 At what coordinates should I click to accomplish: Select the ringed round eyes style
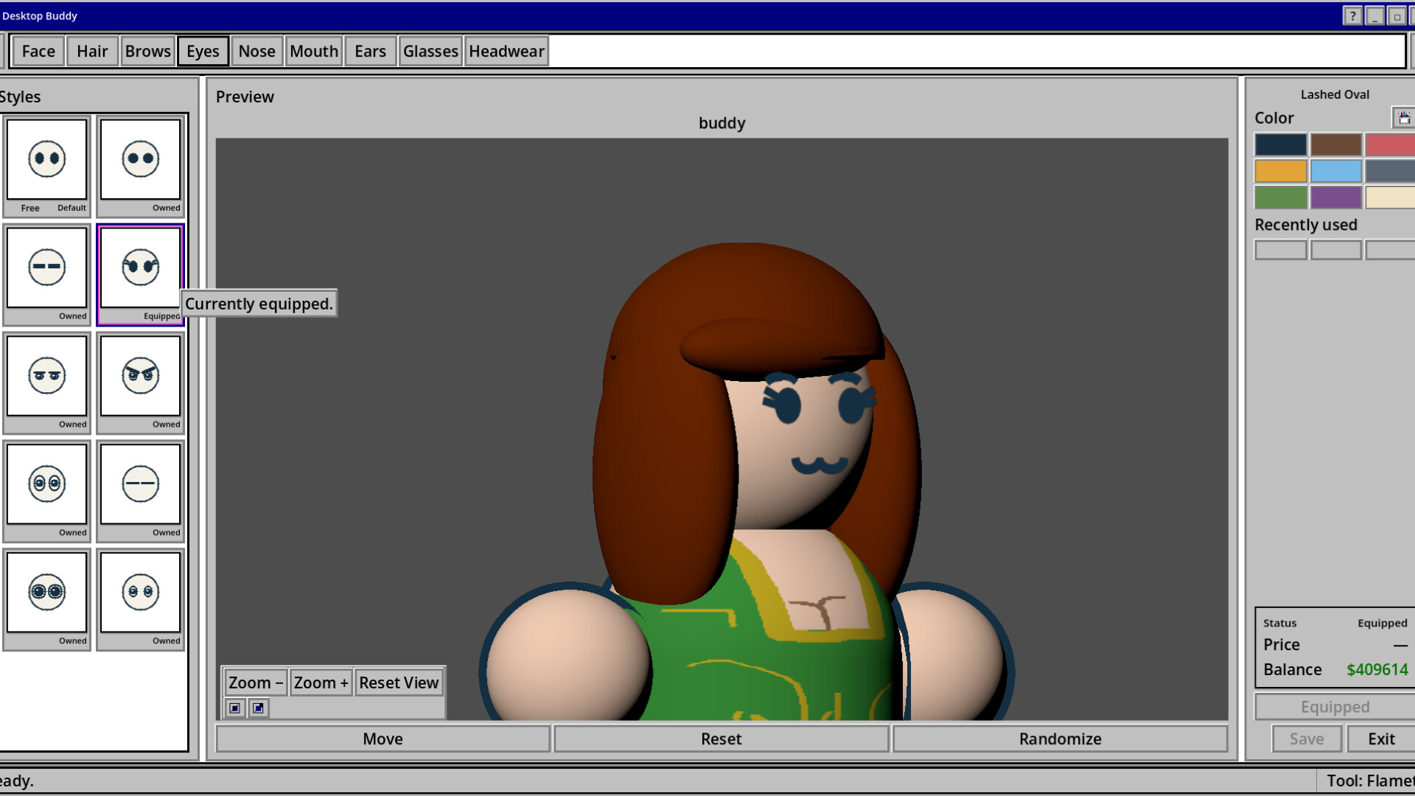pos(47,491)
